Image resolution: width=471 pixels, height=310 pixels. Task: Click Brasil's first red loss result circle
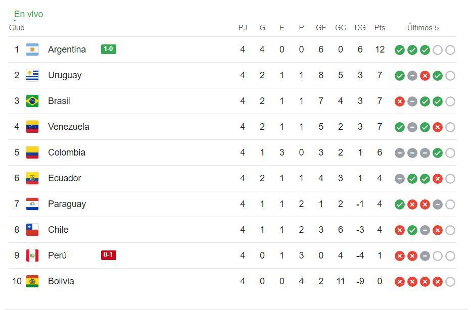400,101
